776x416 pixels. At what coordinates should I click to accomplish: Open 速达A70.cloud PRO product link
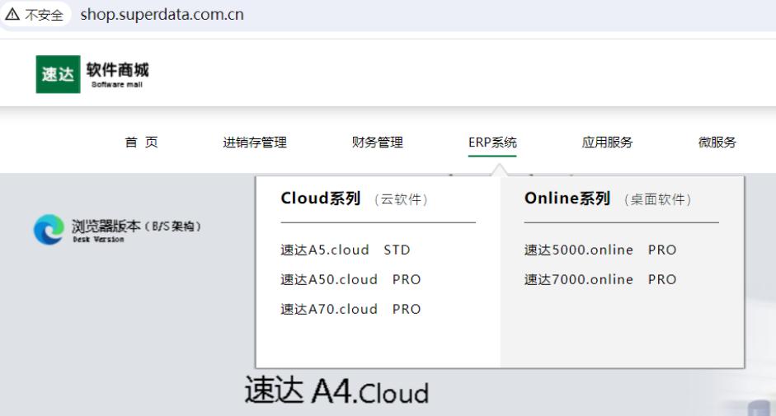point(350,309)
